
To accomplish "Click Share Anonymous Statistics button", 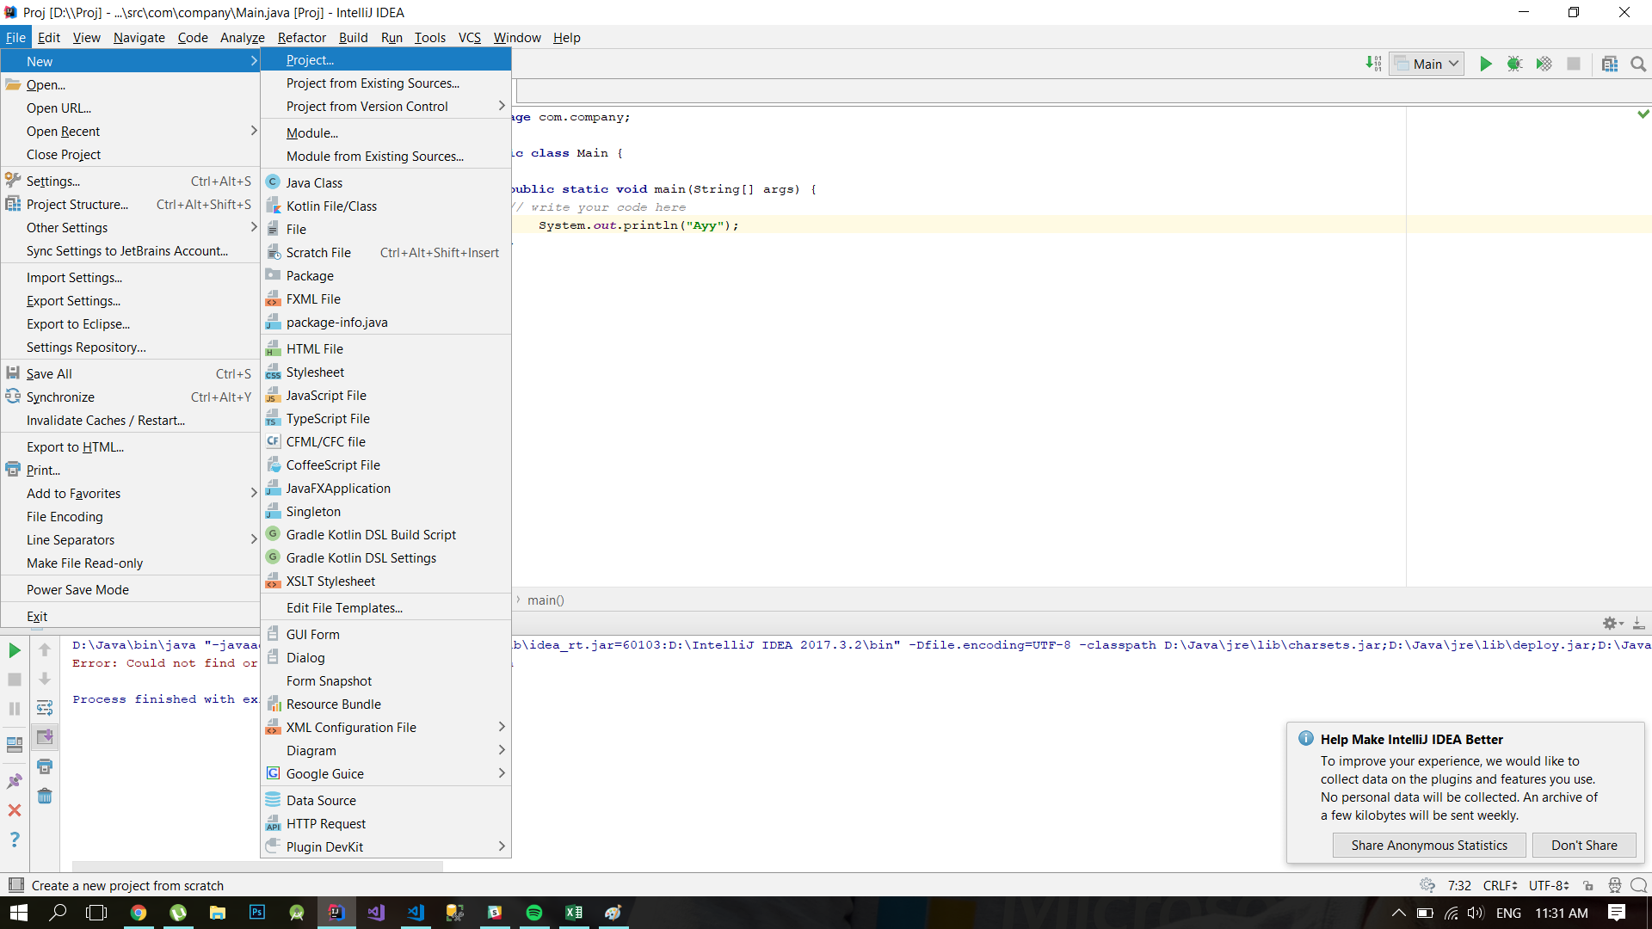I will [1429, 845].
